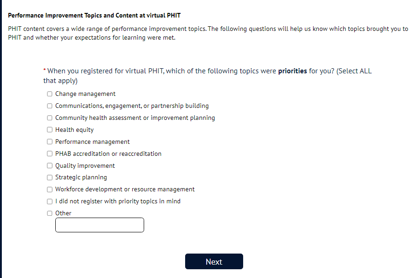Select the Community health assessment checkbox

click(50, 118)
